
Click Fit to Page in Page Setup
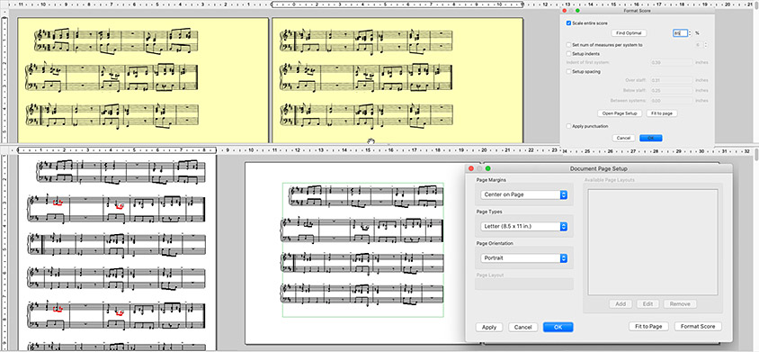tap(648, 326)
